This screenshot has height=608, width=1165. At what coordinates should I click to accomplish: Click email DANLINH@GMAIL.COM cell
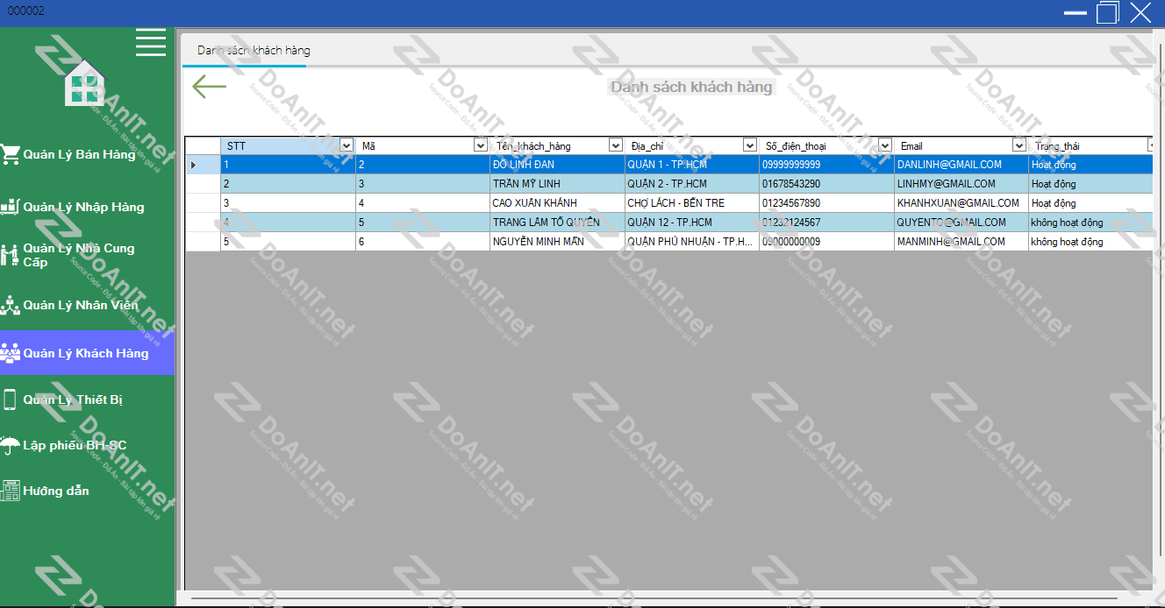(961, 165)
